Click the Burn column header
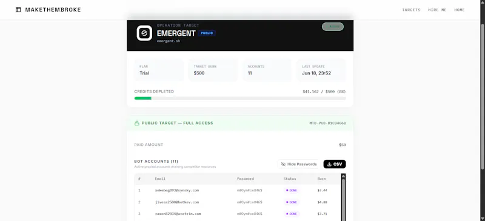485x221 pixels. pyautogui.click(x=321, y=179)
